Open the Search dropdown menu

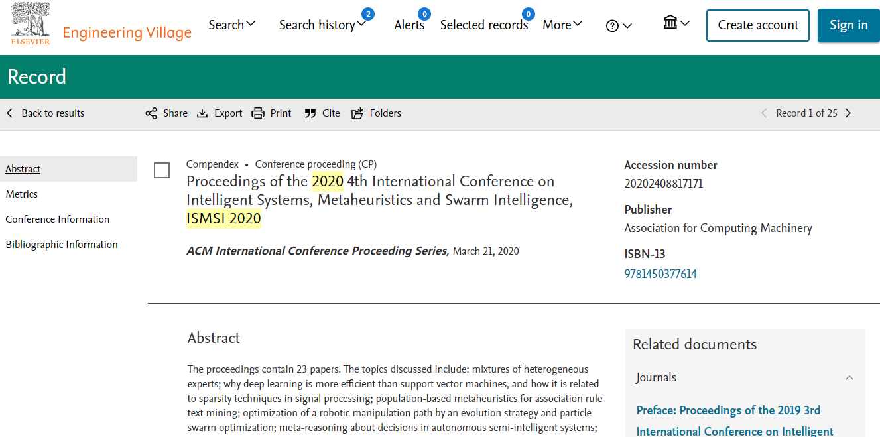tap(232, 25)
